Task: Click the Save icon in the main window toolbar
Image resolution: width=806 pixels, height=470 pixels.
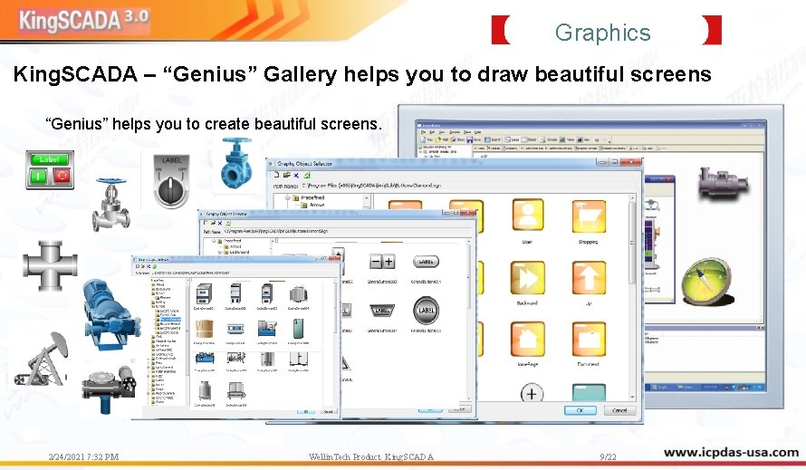Action: pyautogui.click(x=474, y=139)
